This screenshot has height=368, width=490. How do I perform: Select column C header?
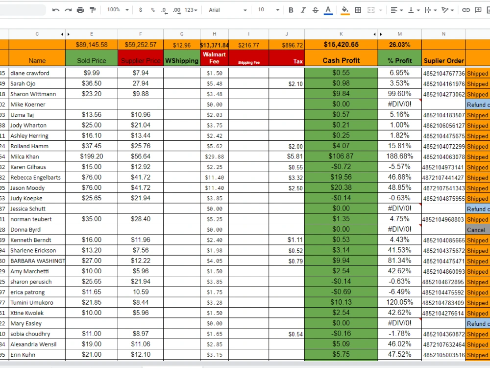pos(37,34)
